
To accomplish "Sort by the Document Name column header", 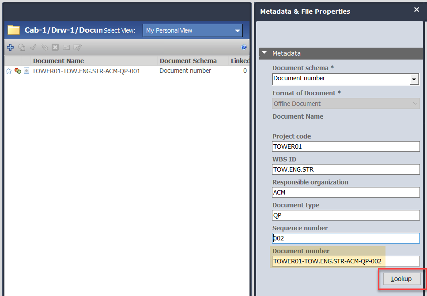I will tap(58, 60).
